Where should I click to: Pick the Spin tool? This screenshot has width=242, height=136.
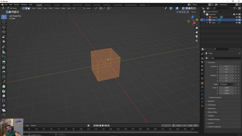point(4,91)
